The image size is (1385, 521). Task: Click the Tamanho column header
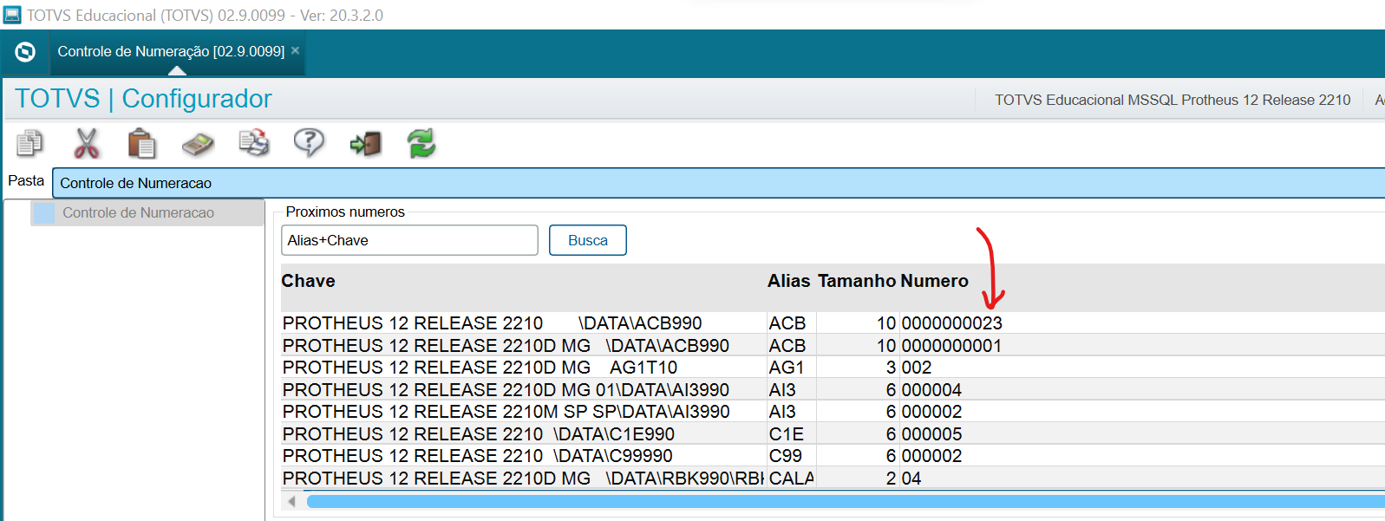pyautogui.click(x=857, y=281)
